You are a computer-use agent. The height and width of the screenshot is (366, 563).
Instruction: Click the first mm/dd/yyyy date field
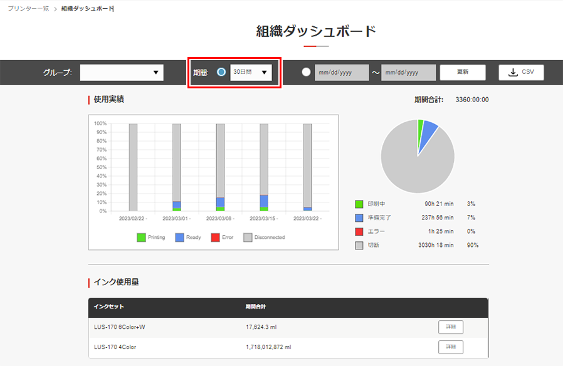pos(341,72)
